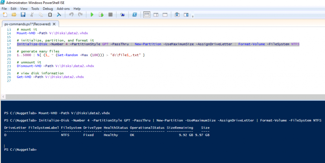Run script with green play icon
This screenshot has width=325, height=163.
[92, 15]
